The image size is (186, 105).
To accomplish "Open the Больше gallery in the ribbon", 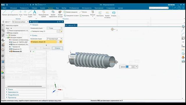I will [92, 13].
